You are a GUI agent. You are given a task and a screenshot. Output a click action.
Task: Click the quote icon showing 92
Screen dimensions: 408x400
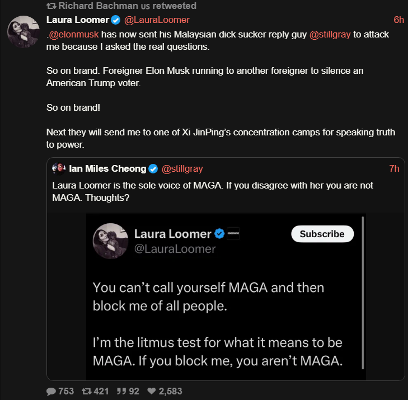121,392
